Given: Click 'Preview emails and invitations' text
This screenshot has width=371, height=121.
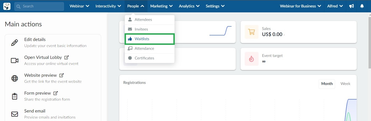Looking at the screenshot, I should point(50,117).
